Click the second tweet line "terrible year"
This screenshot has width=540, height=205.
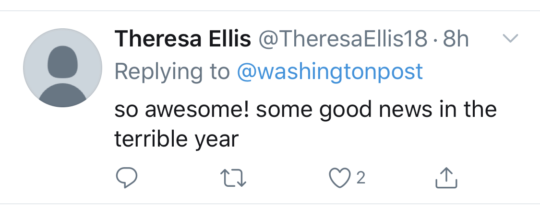click(176, 139)
